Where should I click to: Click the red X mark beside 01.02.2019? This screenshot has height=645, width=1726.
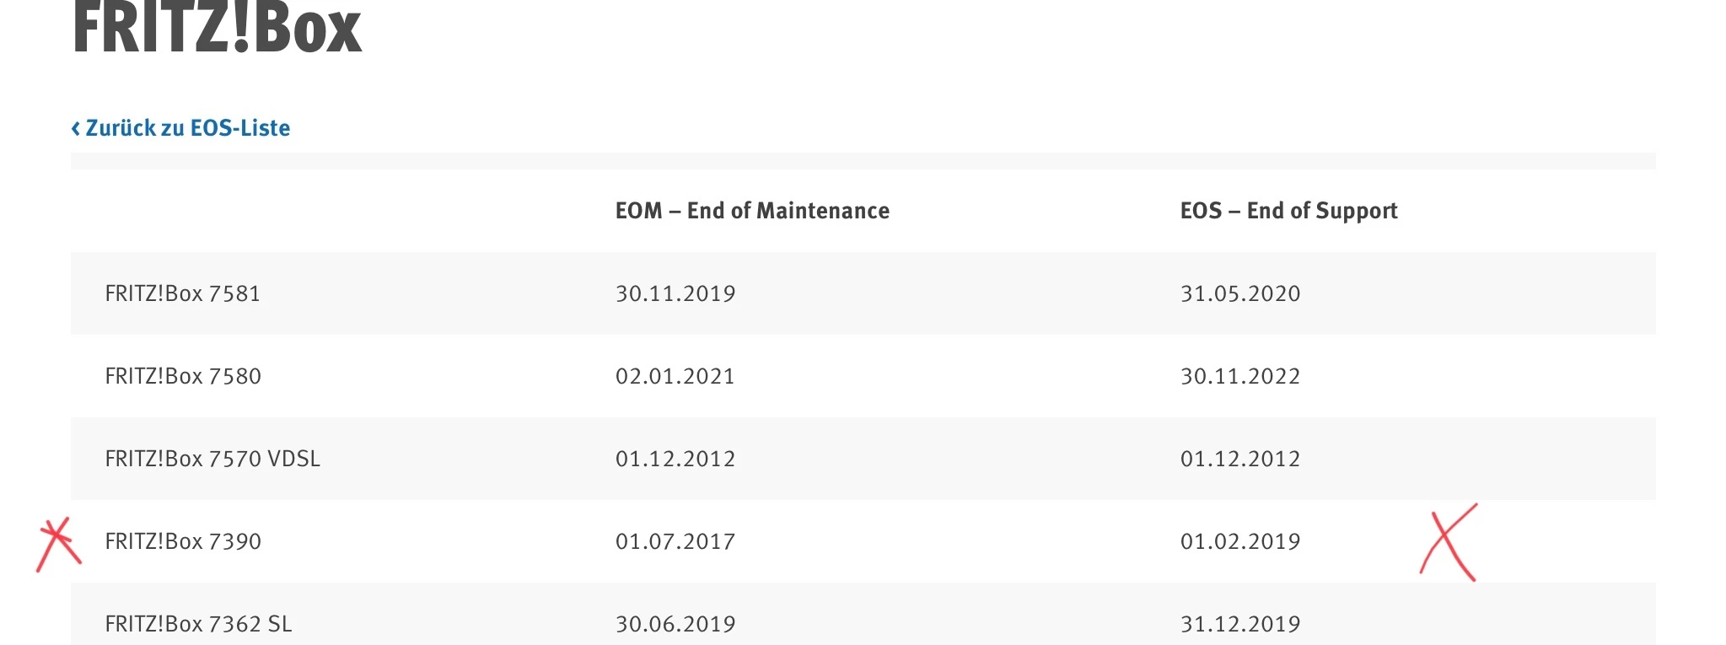(x=1449, y=542)
